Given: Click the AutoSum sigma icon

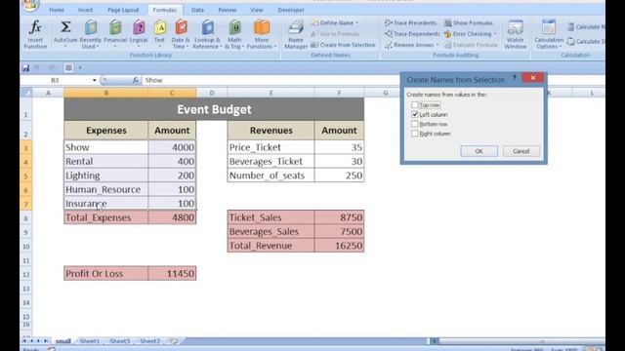Looking at the screenshot, I should click(65, 27).
